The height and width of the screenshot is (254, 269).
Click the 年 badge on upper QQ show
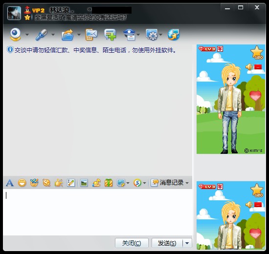click(x=220, y=49)
